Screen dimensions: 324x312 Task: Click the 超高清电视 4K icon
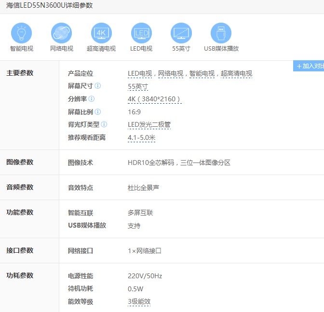point(101,33)
